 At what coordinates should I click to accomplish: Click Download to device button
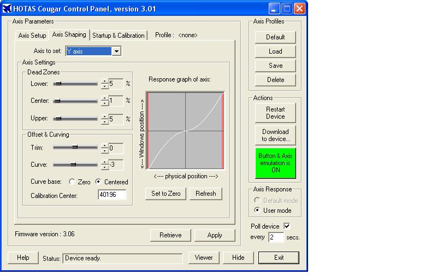[275, 135]
